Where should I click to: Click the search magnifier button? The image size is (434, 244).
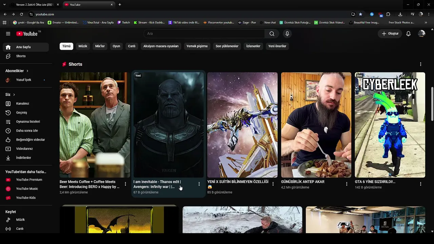pyautogui.click(x=272, y=34)
